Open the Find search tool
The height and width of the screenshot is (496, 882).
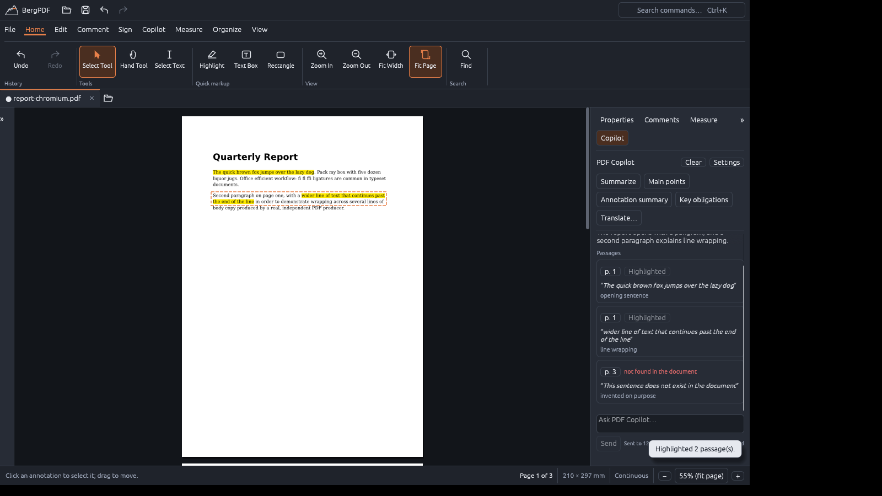coord(466,61)
